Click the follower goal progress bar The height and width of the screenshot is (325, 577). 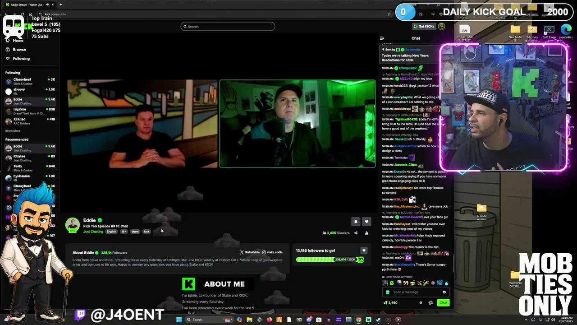[330, 260]
